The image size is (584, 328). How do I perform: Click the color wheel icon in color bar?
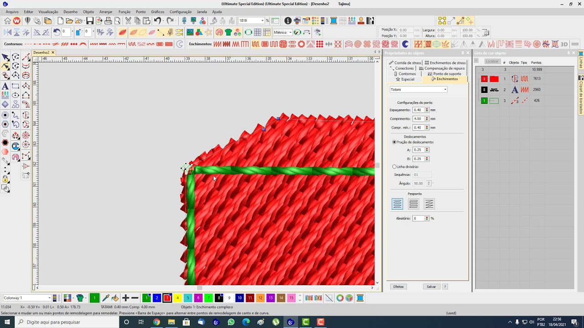coord(340,298)
